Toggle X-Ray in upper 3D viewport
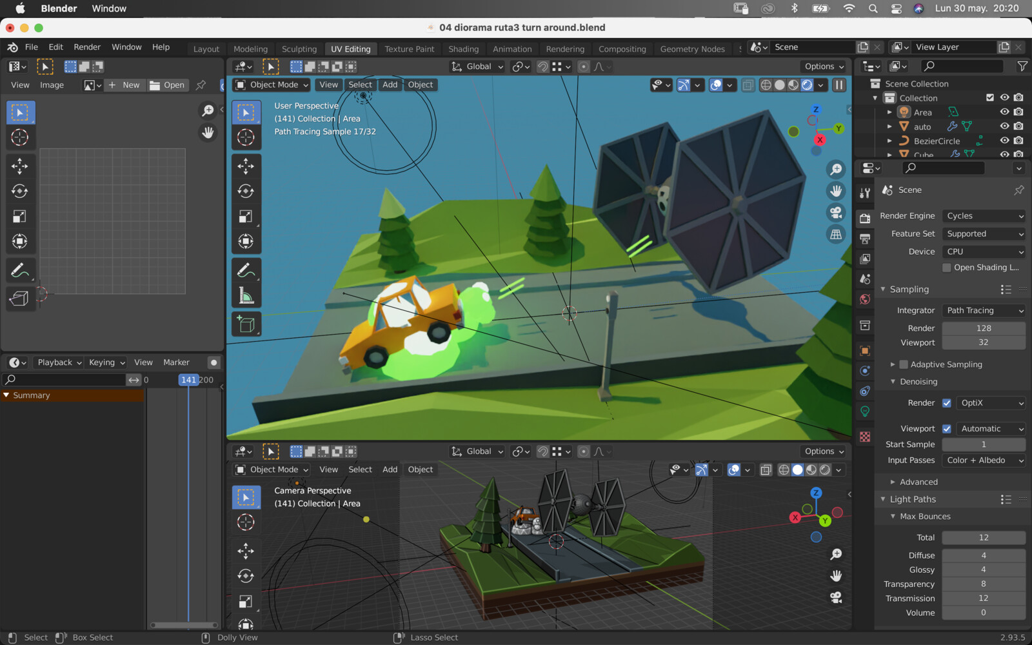The image size is (1032, 645). [x=748, y=84]
